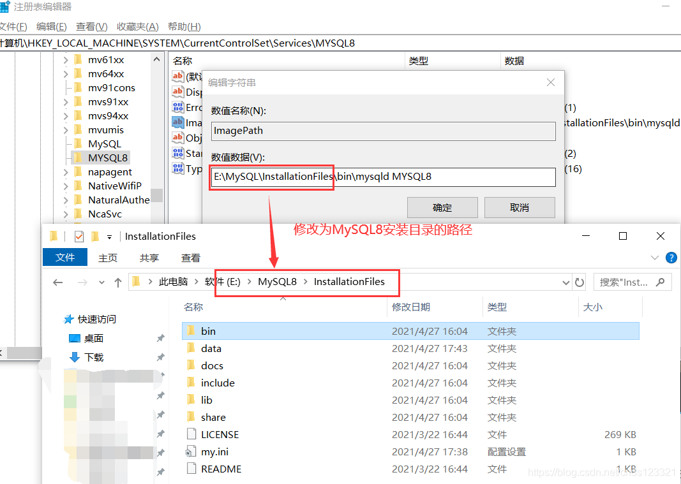Open the regedit 文件(F) menu
This screenshot has height=484, width=681.
pyautogui.click(x=13, y=27)
